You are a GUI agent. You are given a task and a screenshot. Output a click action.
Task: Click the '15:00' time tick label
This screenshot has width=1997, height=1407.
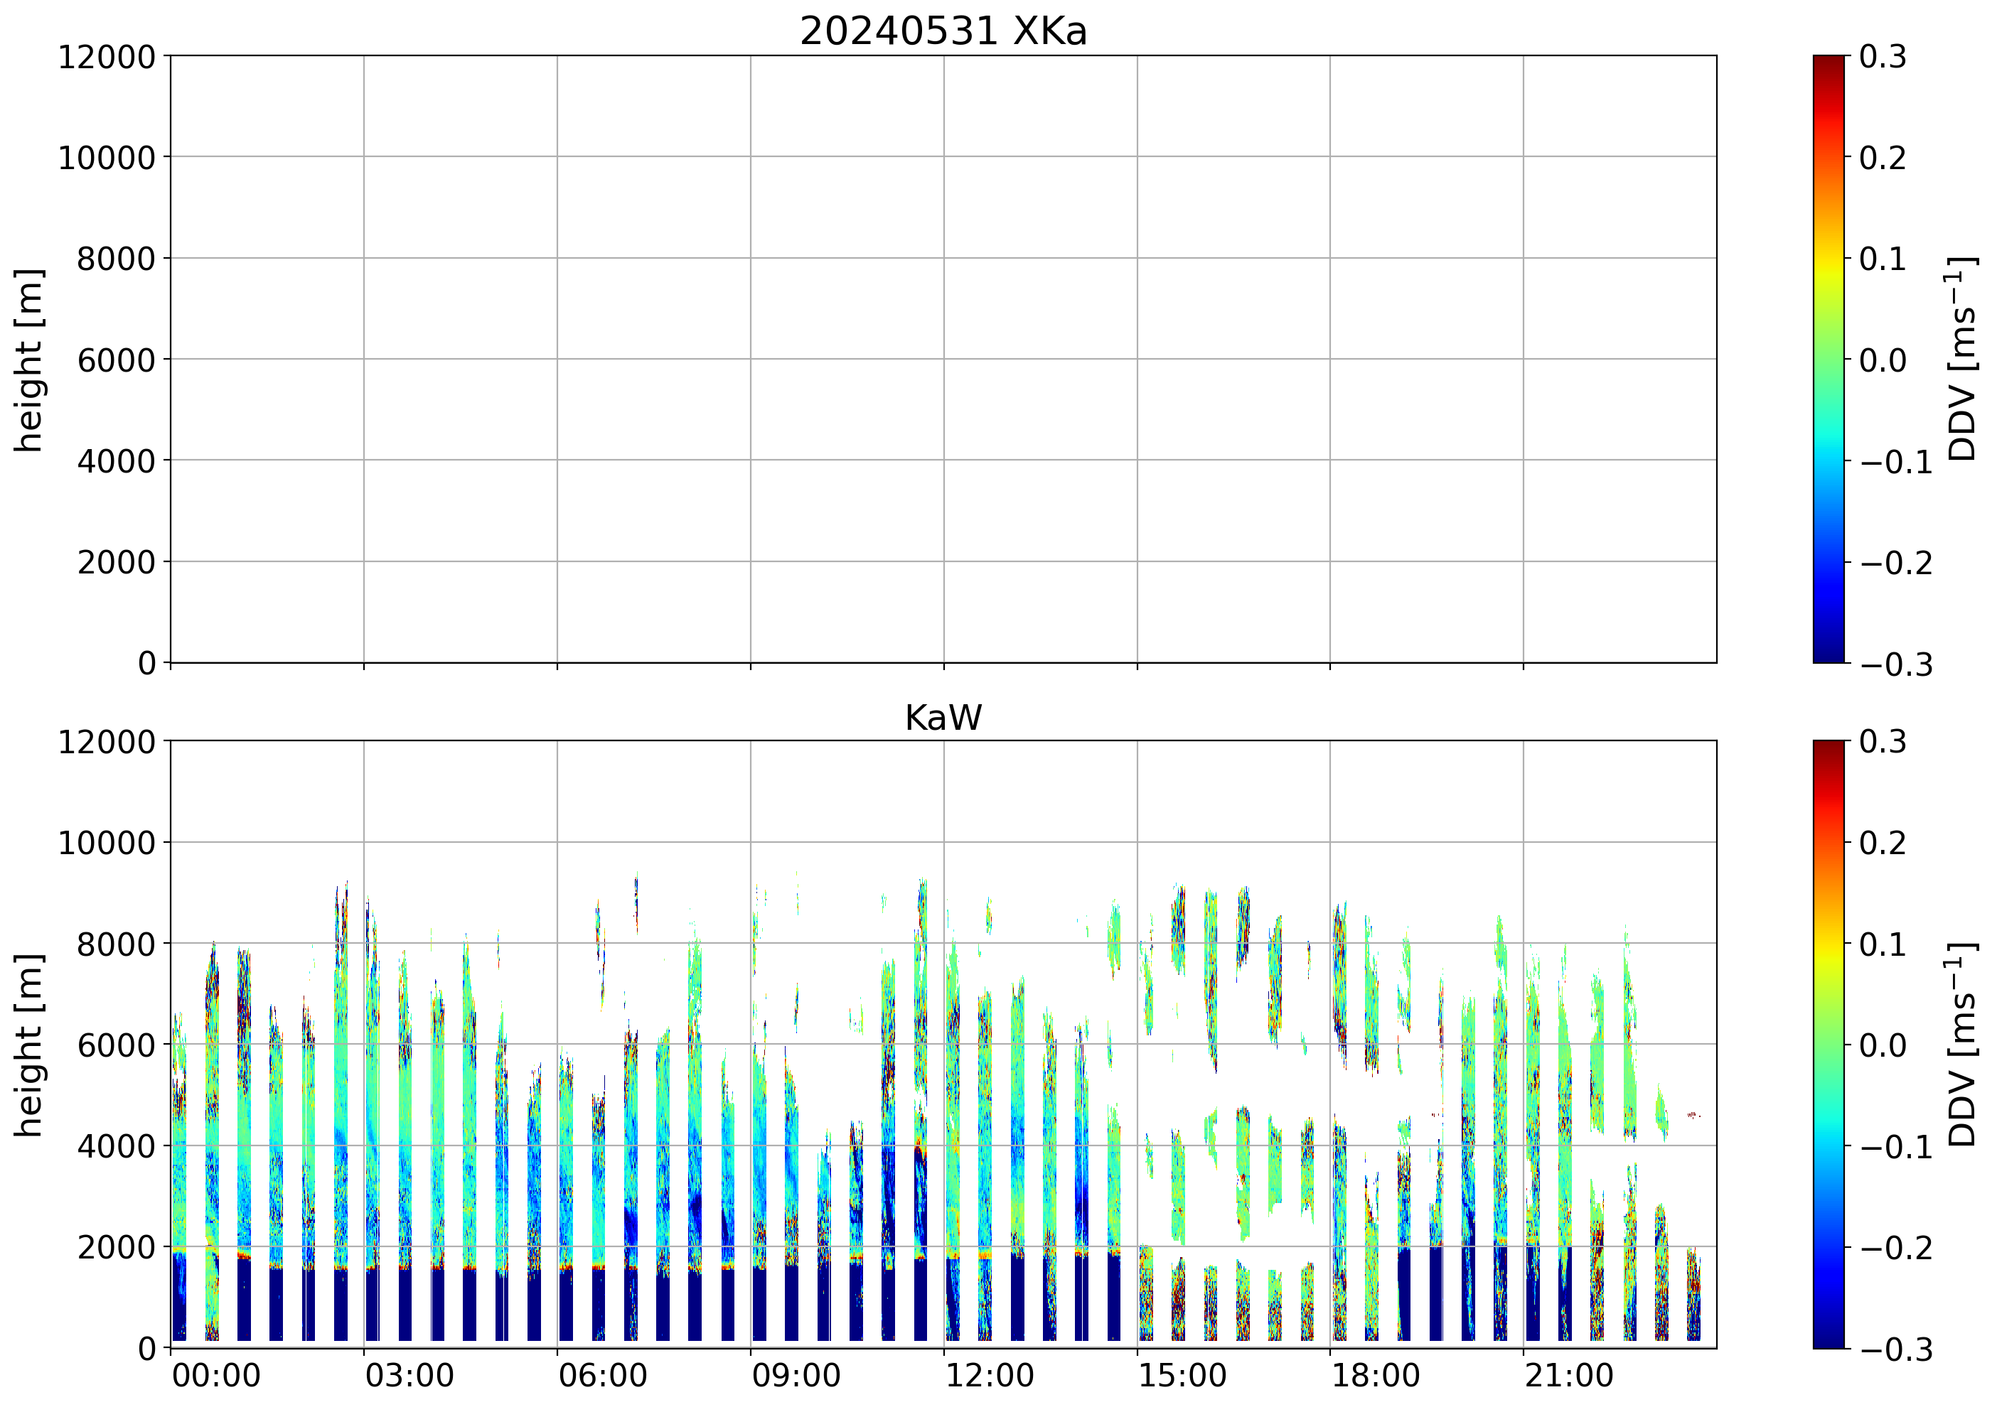tap(1182, 1376)
